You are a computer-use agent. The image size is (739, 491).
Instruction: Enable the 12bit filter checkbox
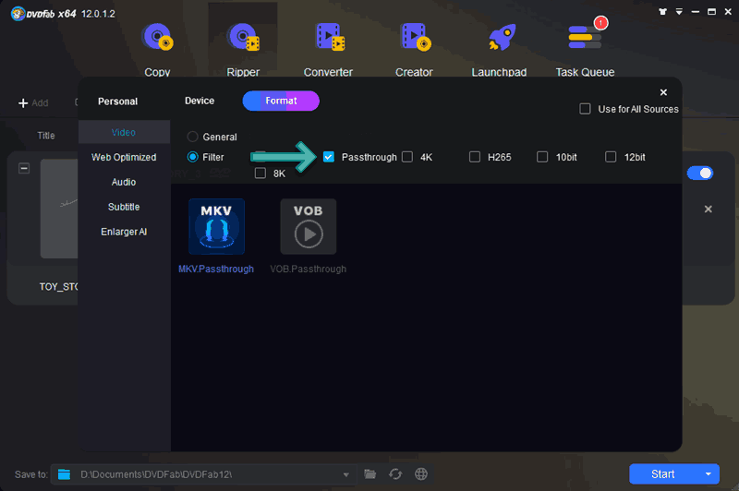click(x=611, y=157)
